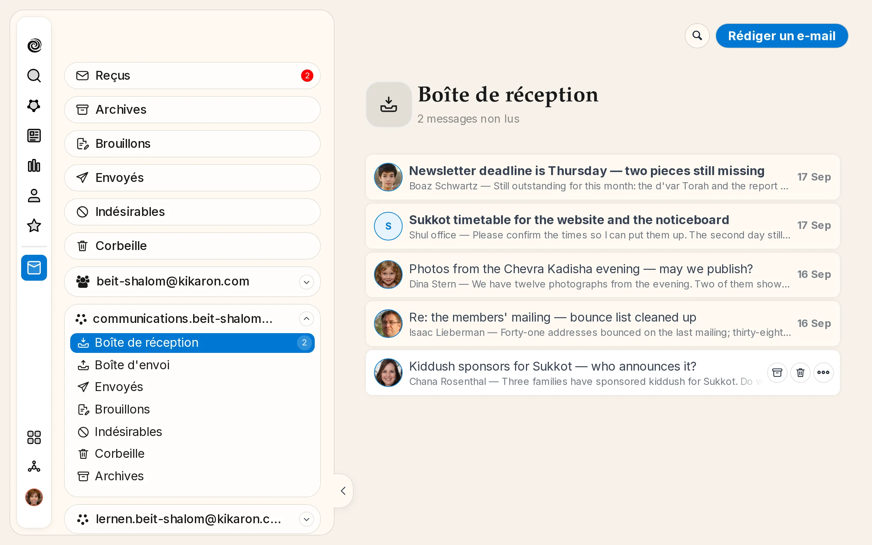This screenshot has height=545, width=872.
Task: Select Boîte de réception under communications account
Action: pos(192,343)
